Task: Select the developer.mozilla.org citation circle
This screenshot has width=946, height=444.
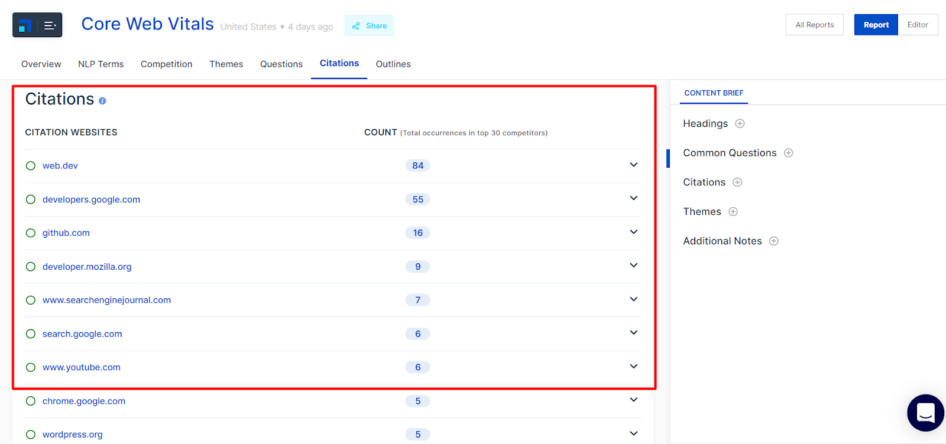Action: (31, 267)
